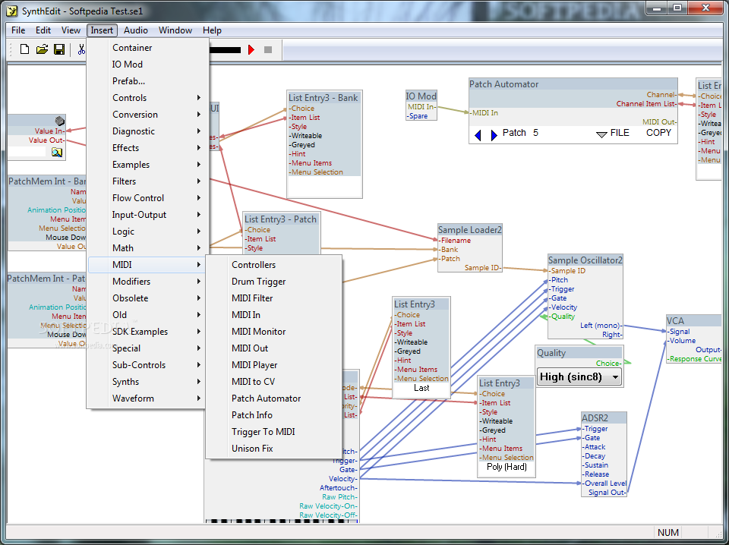Click the Last value in List Entry3
This screenshot has width=729, height=545.
click(x=421, y=388)
